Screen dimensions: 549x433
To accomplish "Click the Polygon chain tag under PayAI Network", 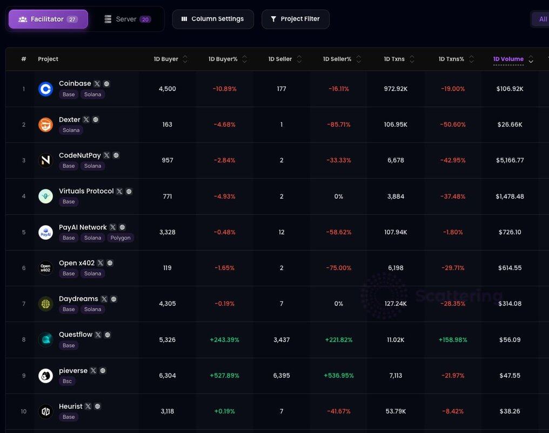I will coord(120,238).
